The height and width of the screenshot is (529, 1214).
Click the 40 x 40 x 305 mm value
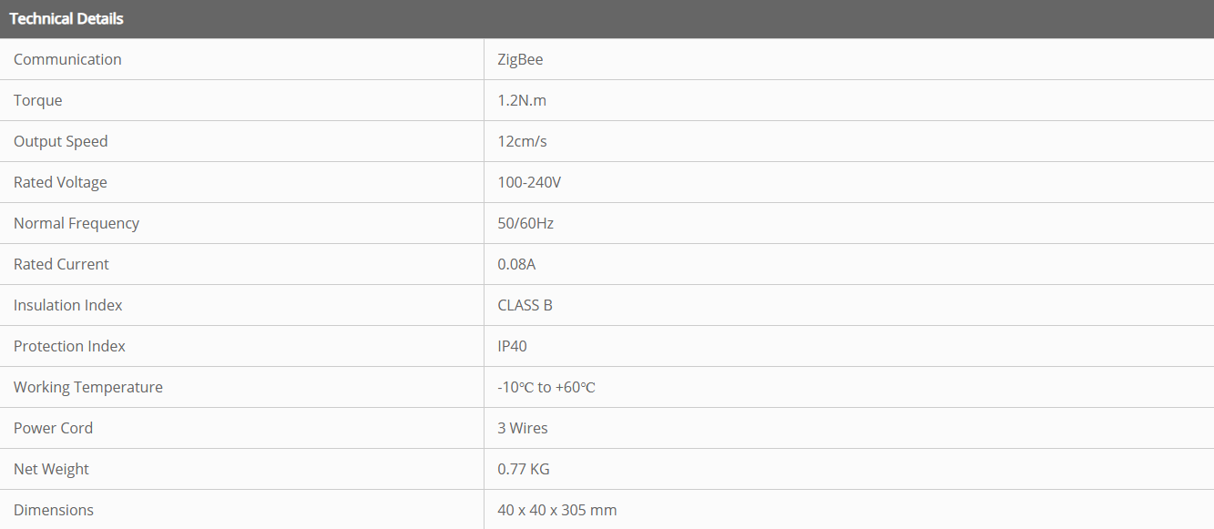pos(557,510)
